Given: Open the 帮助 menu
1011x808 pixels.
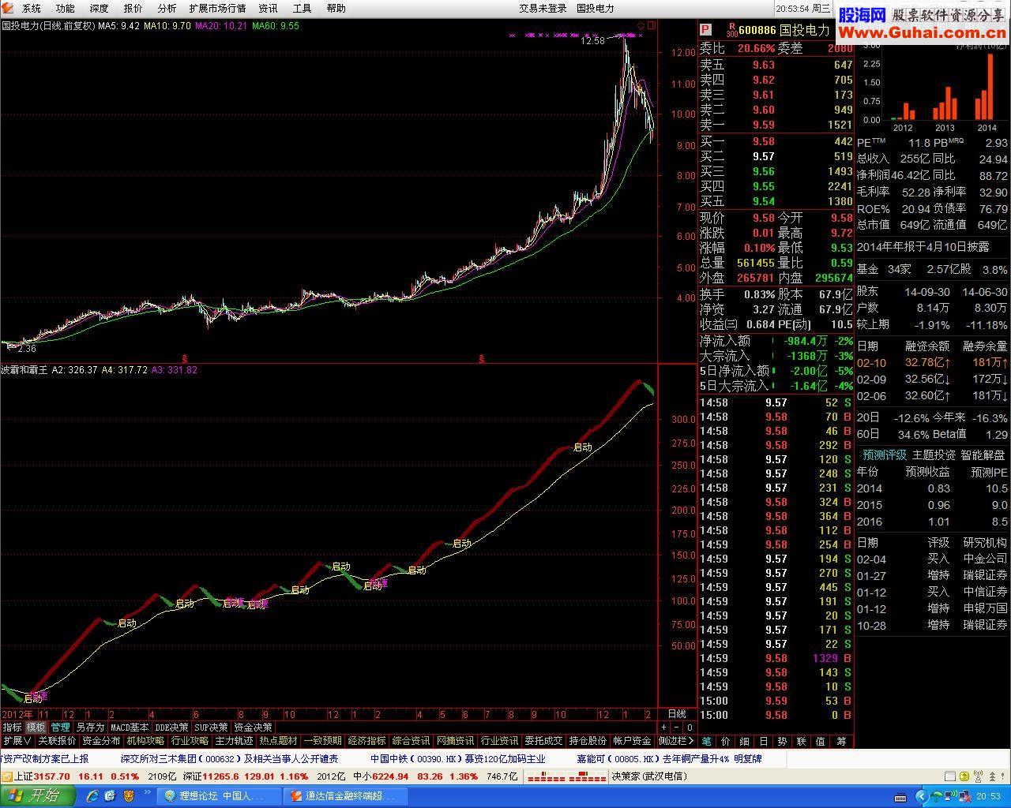Looking at the screenshot, I should [x=336, y=8].
